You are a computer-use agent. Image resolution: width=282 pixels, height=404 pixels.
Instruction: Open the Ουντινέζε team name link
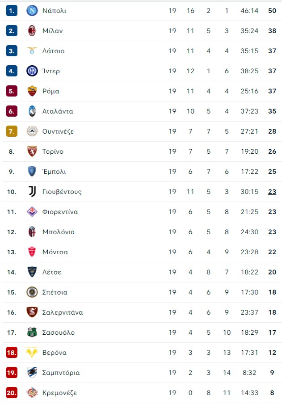tap(58, 131)
